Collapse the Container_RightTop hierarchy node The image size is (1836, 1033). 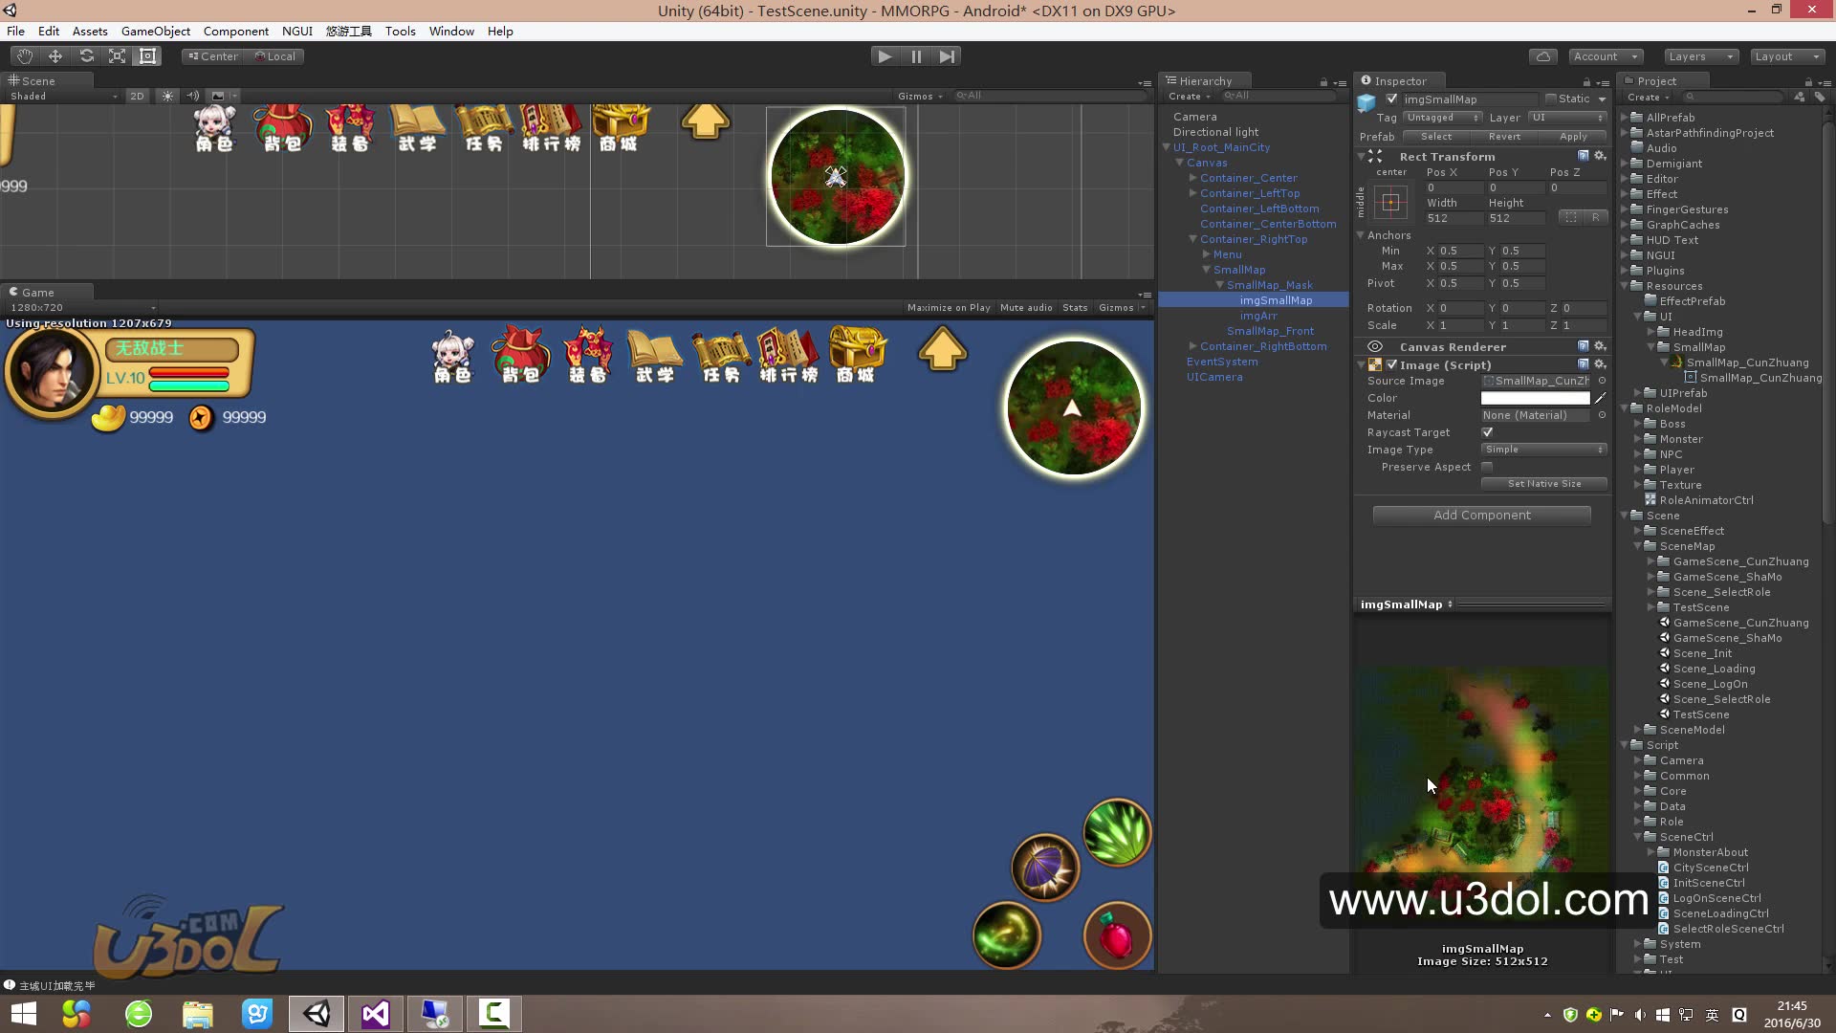coord(1192,239)
